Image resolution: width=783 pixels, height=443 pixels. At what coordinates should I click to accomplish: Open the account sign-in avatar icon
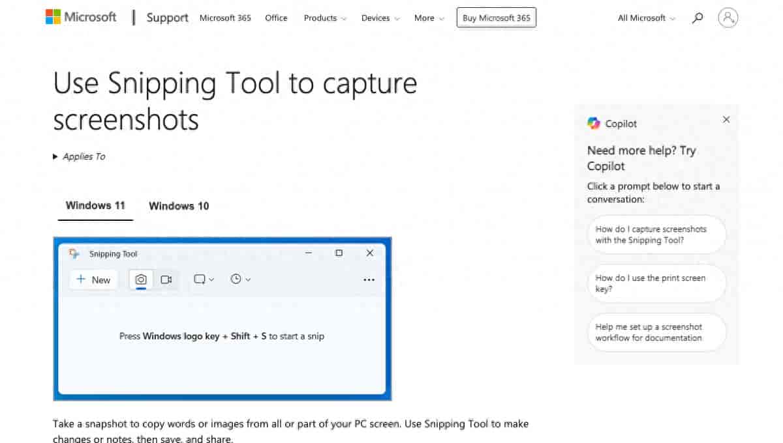pos(728,18)
